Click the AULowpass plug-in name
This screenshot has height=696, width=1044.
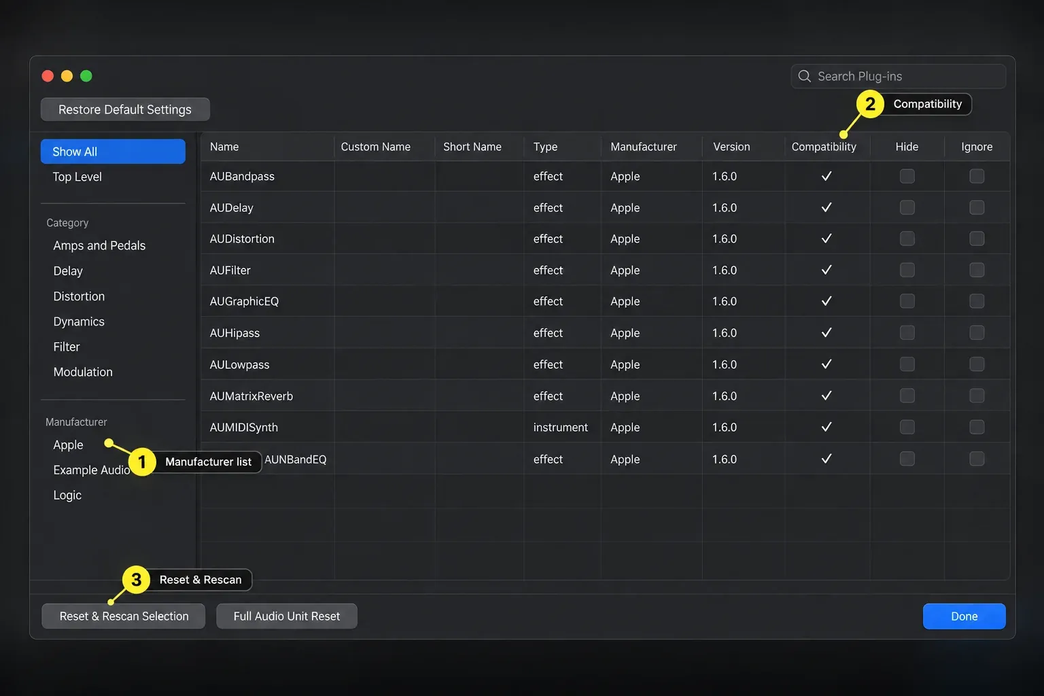pyautogui.click(x=239, y=364)
